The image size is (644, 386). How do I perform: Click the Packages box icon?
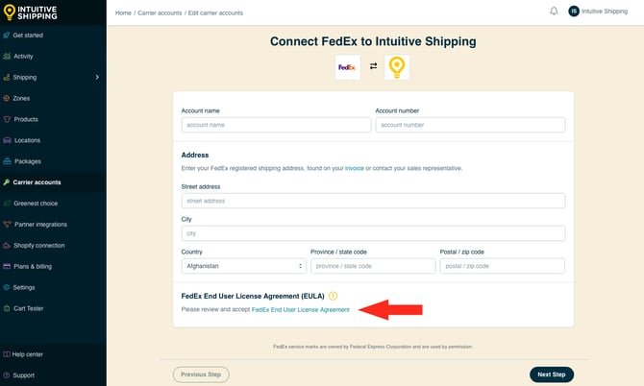point(7,161)
